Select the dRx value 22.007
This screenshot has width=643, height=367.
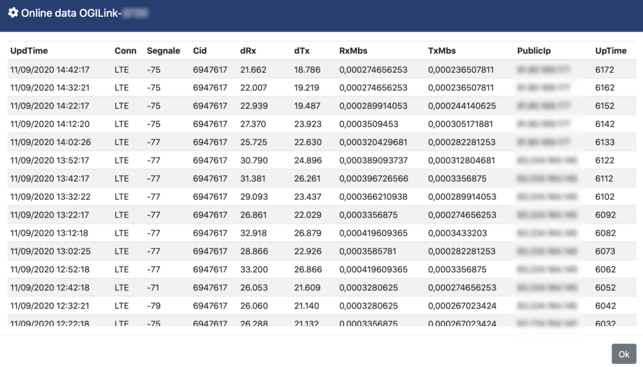click(x=254, y=88)
